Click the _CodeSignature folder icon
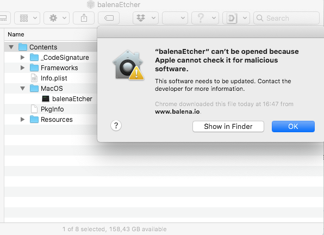Viewport: 324px width, 235px height. [34, 57]
